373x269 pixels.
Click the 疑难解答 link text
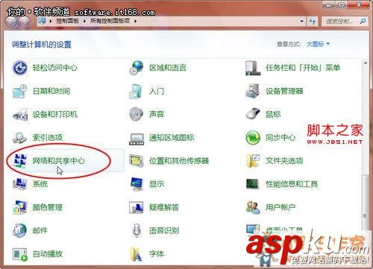pos(164,207)
